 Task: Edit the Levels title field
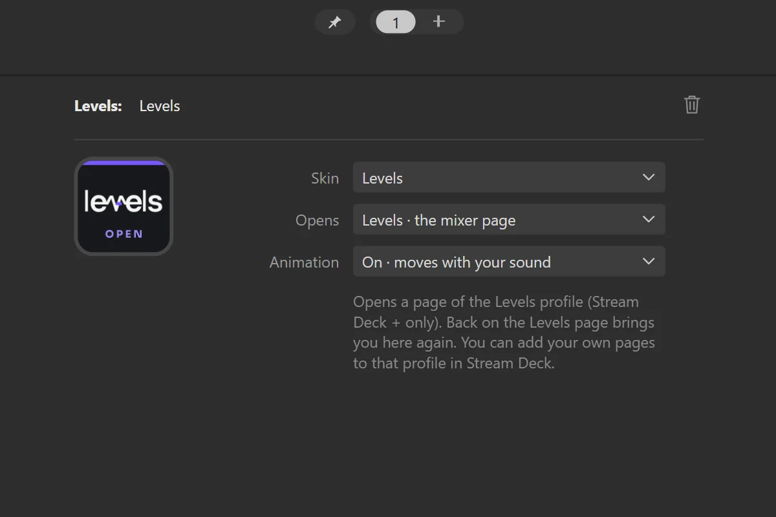160,106
